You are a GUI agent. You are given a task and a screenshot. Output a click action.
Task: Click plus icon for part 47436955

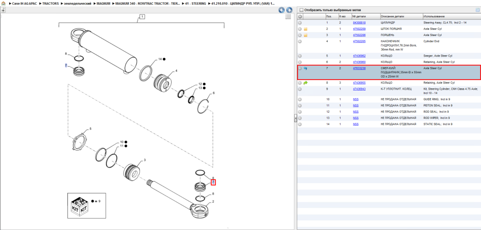tap(300, 83)
